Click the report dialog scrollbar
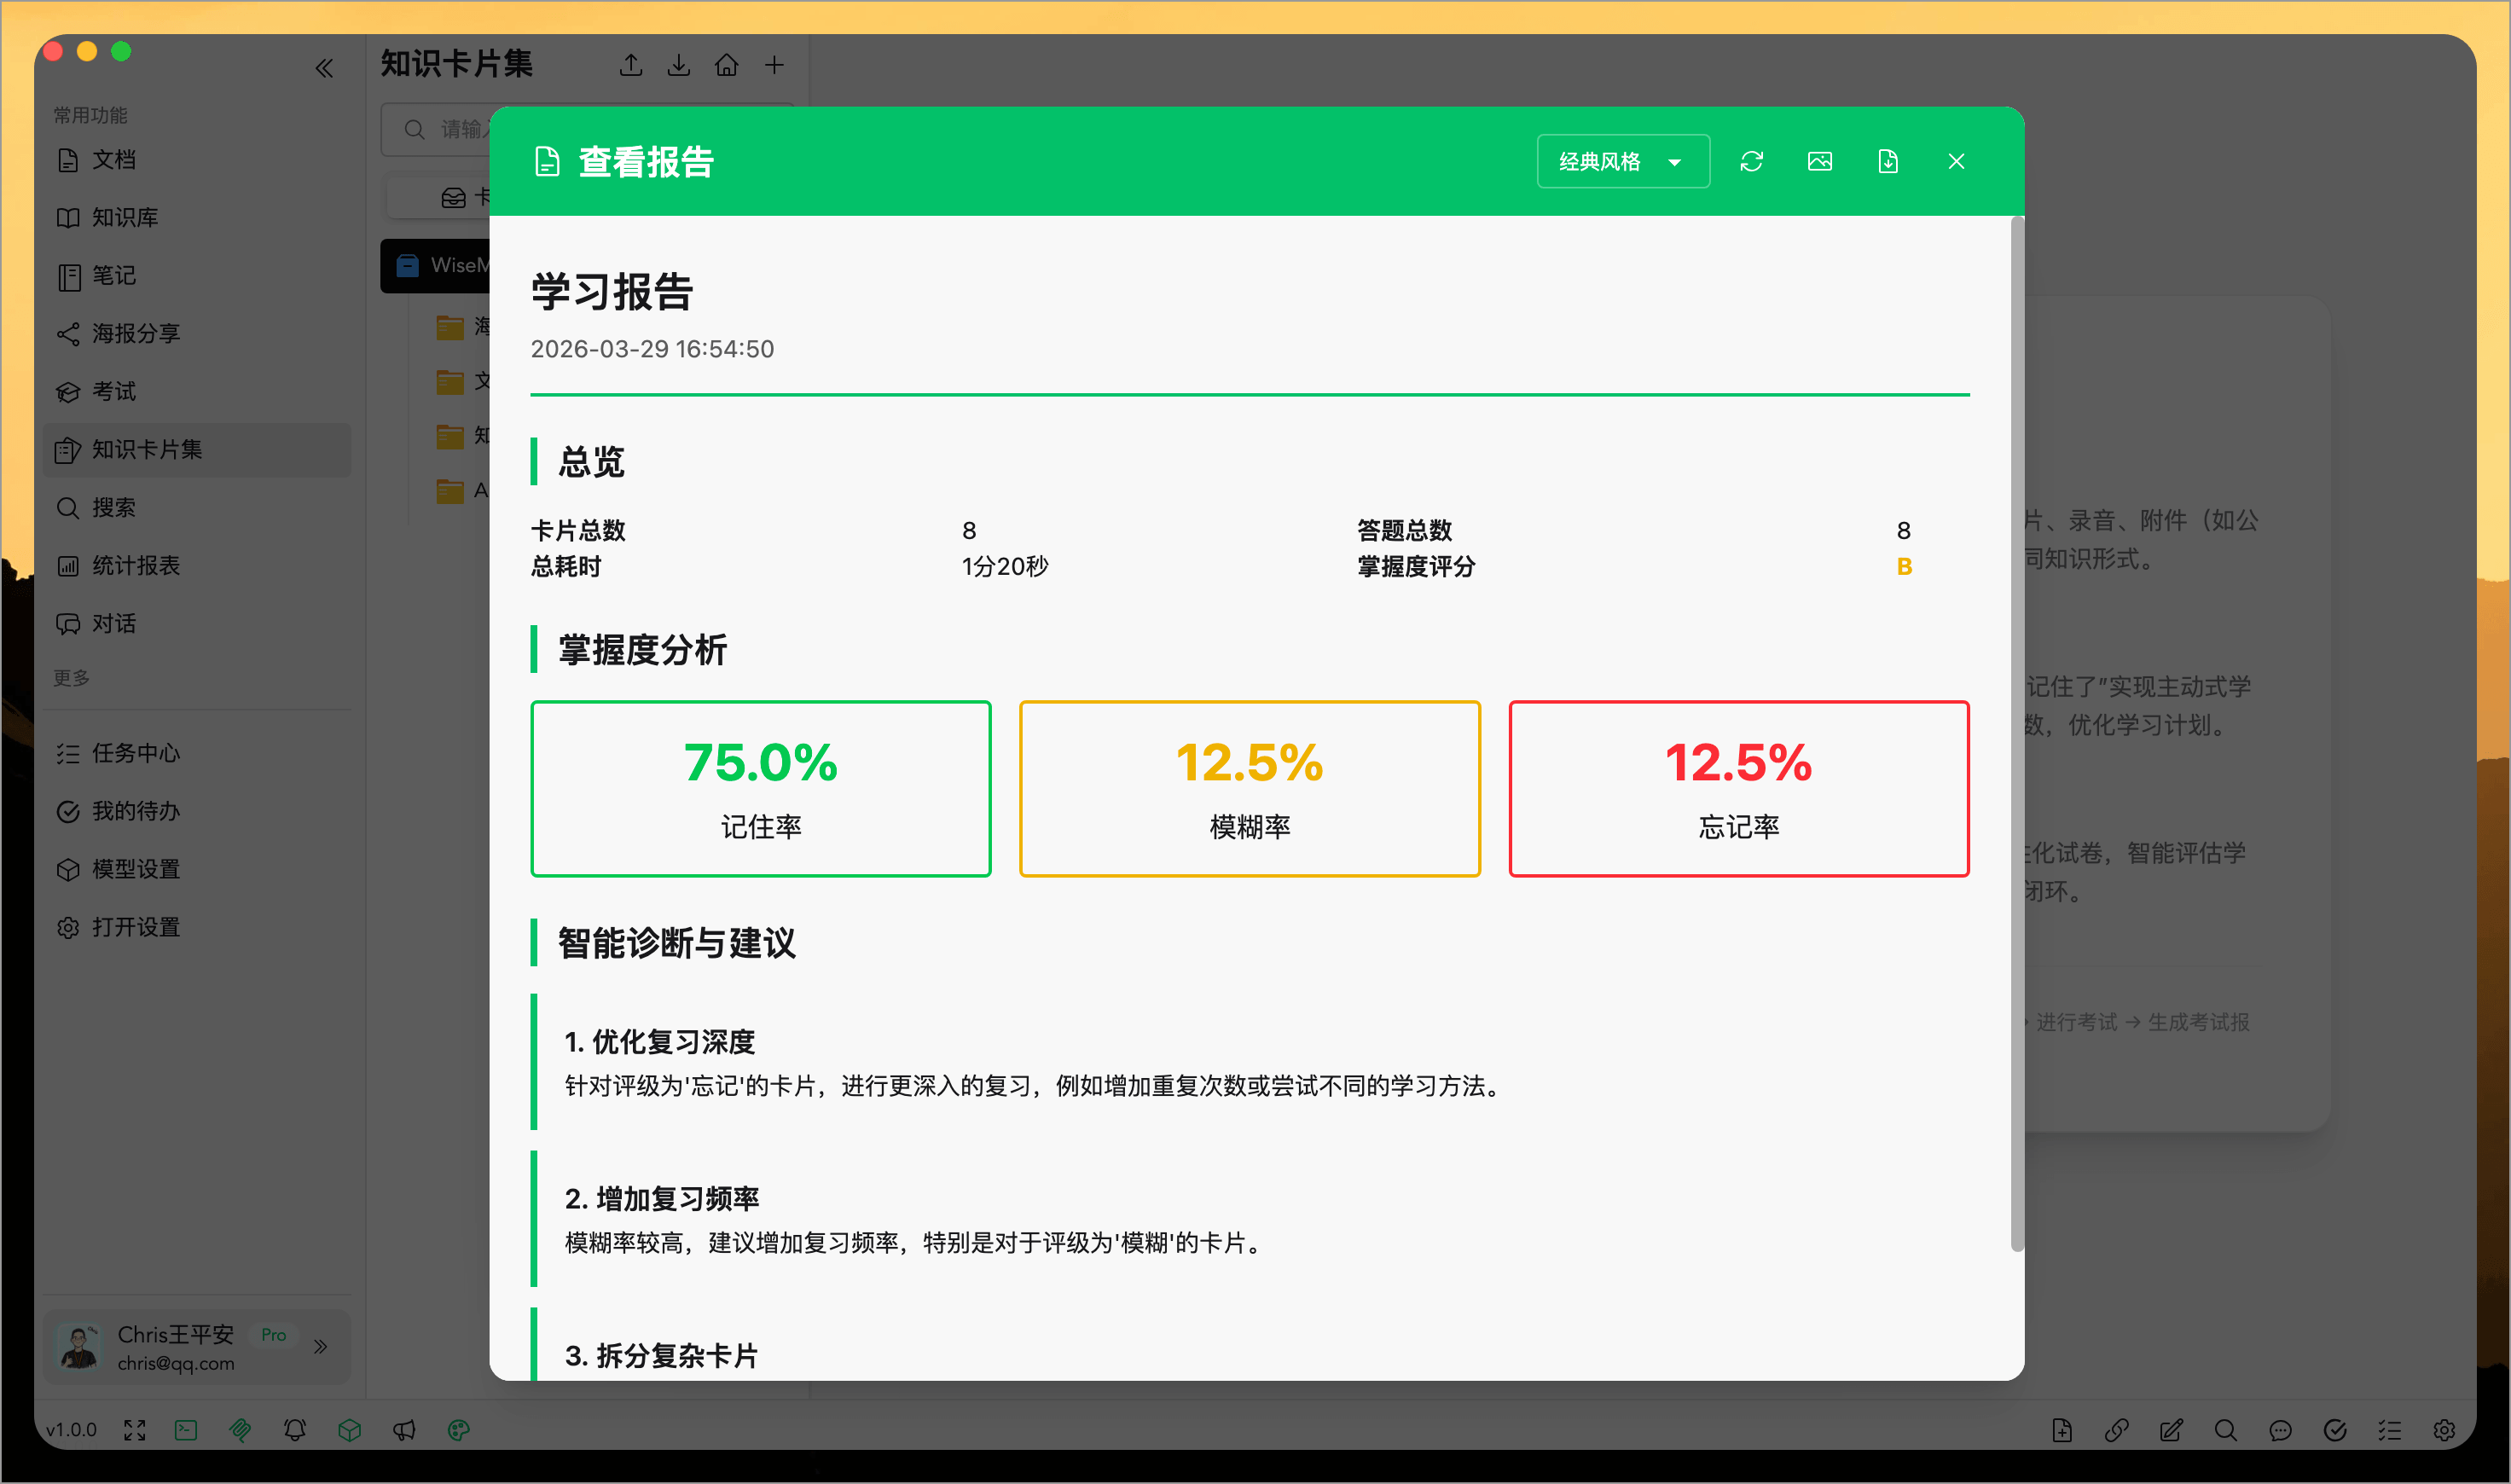The height and width of the screenshot is (1484, 2511). [x=2015, y=700]
